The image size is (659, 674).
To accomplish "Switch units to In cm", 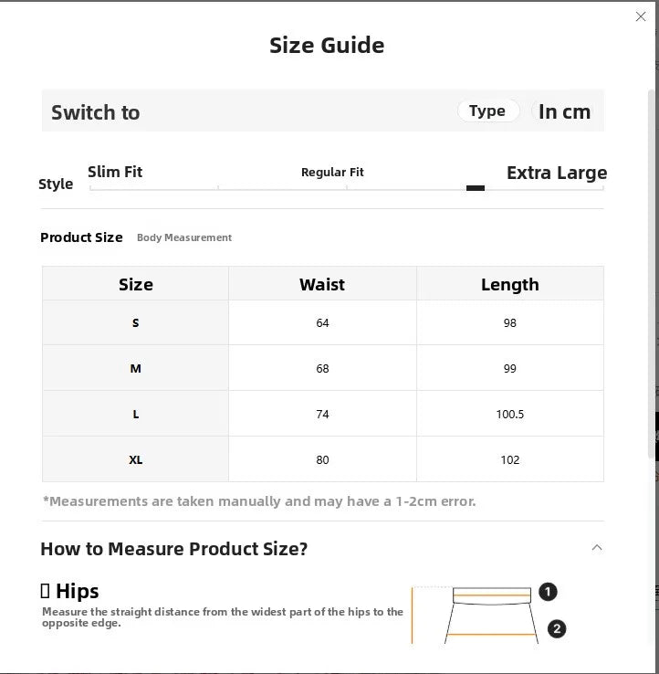I will pyautogui.click(x=564, y=111).
